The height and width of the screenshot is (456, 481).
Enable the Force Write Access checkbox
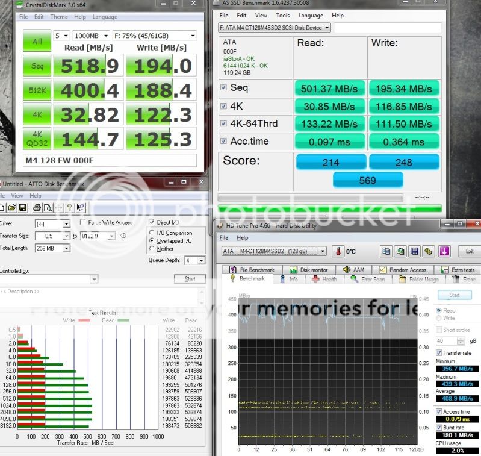click(x=83, y=223)
